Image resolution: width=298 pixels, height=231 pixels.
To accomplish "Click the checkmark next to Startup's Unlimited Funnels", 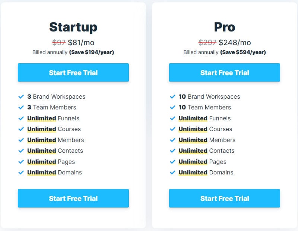I will (x=21, y=118).
